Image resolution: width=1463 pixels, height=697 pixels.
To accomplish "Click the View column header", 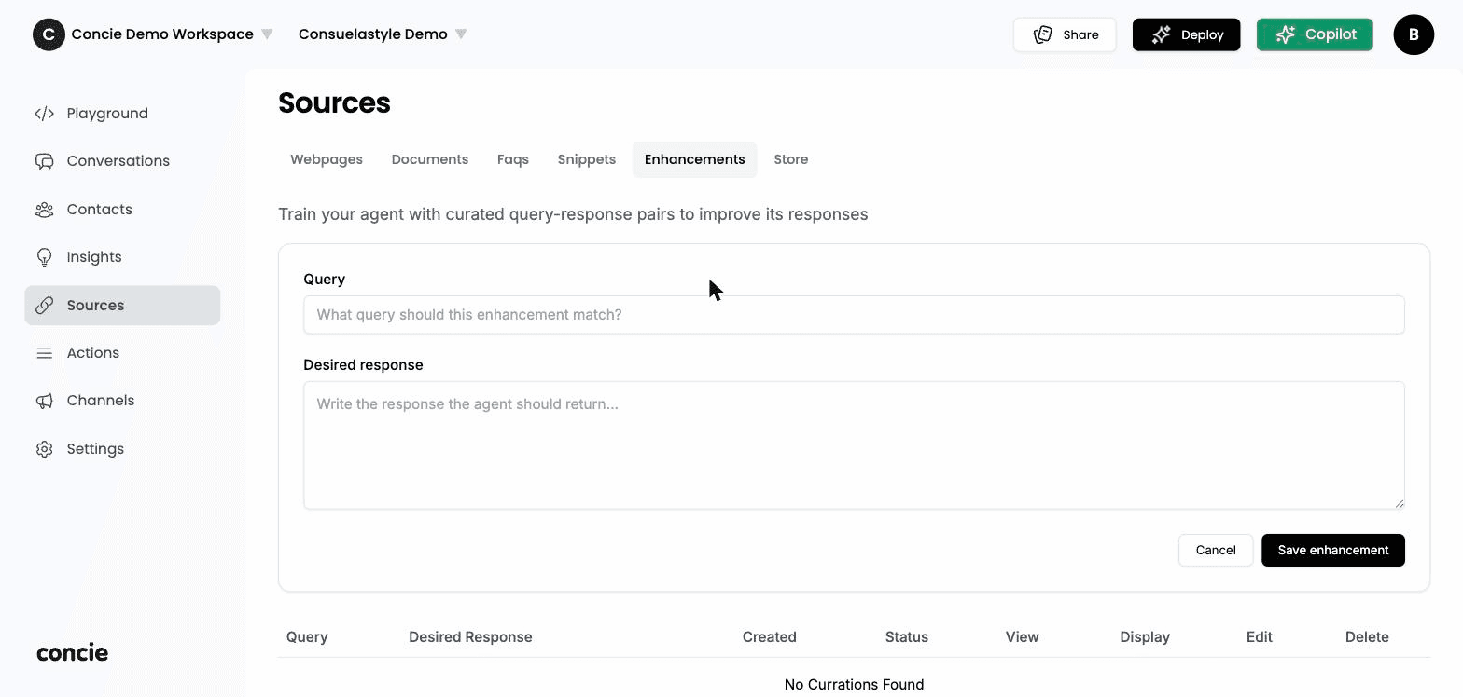I will [1023, 637].
